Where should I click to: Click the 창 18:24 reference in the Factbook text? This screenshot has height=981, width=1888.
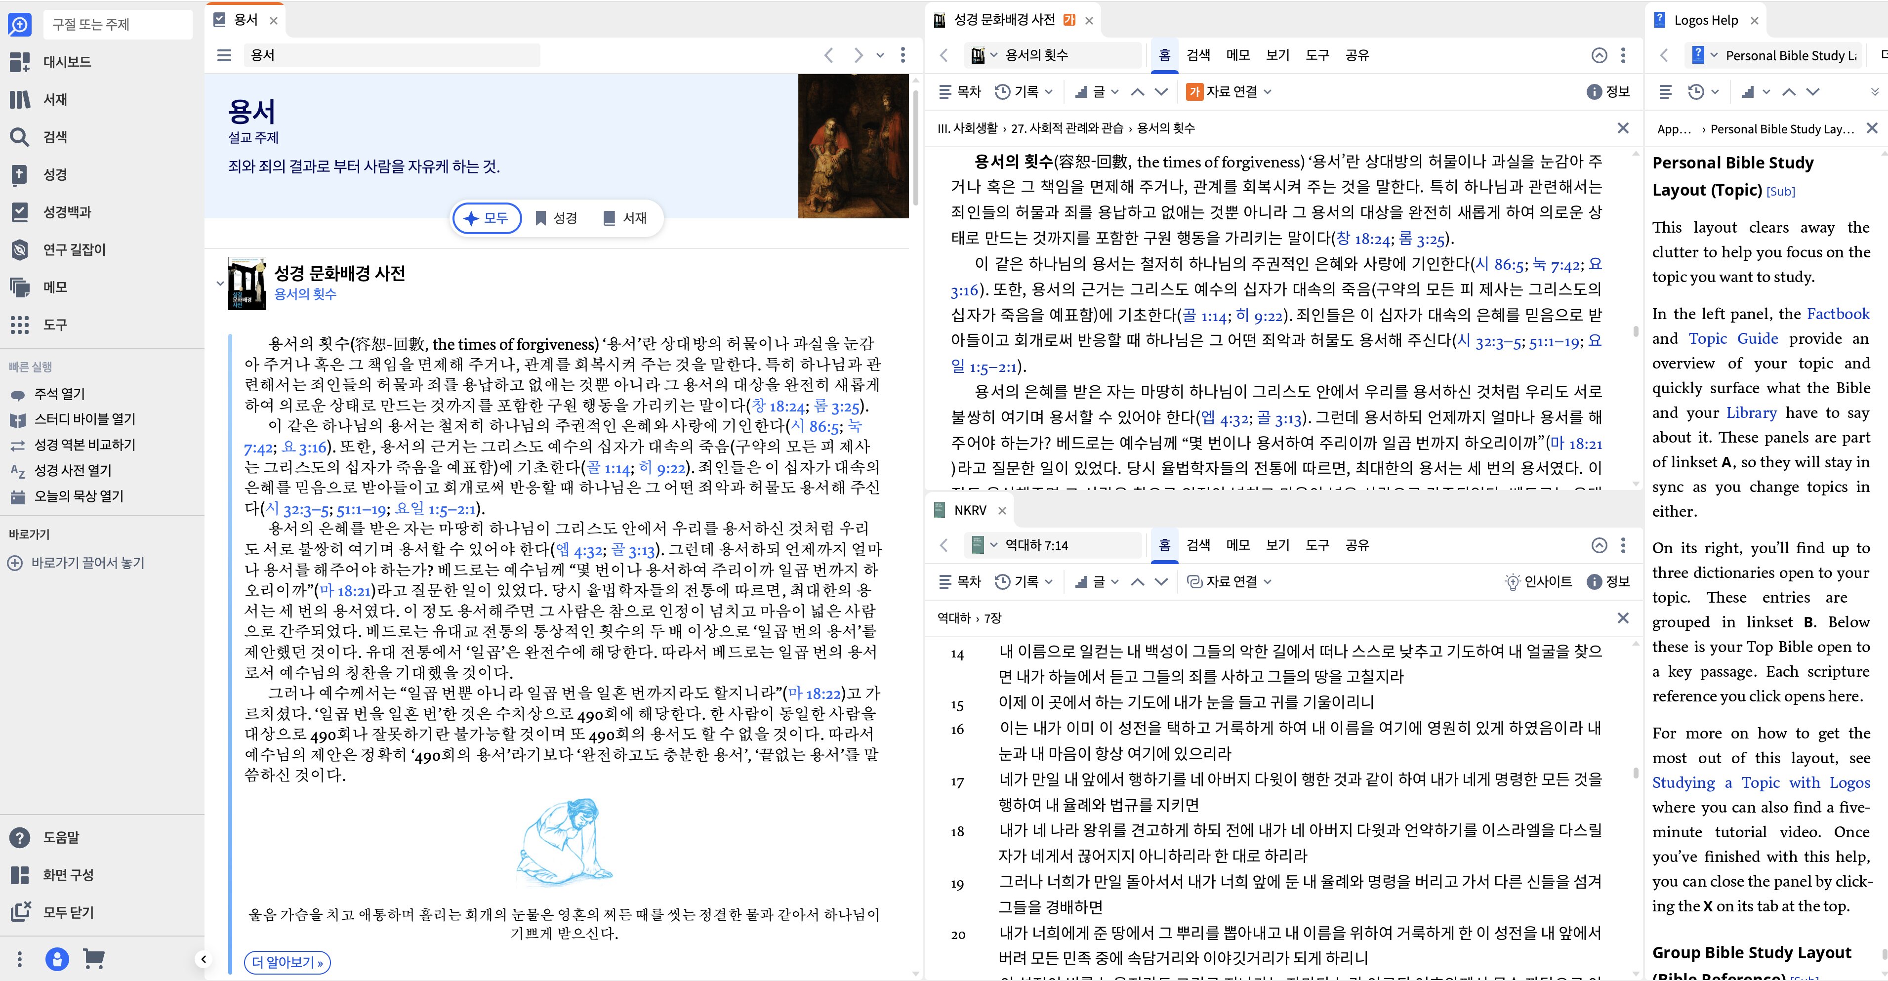pos(779,406)
